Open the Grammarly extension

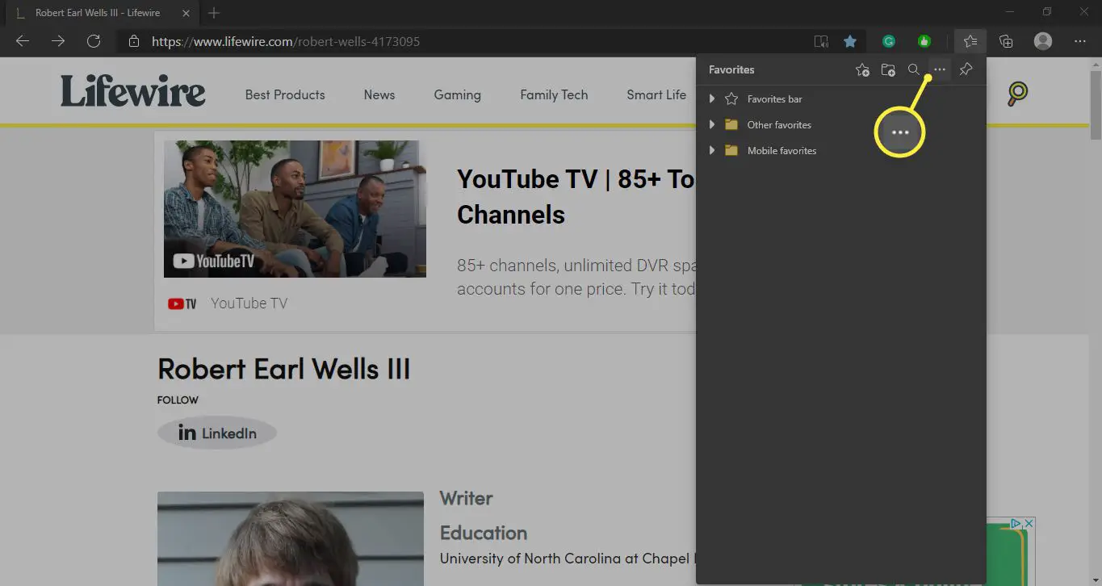pyautogui.click(x=889, y=41)
